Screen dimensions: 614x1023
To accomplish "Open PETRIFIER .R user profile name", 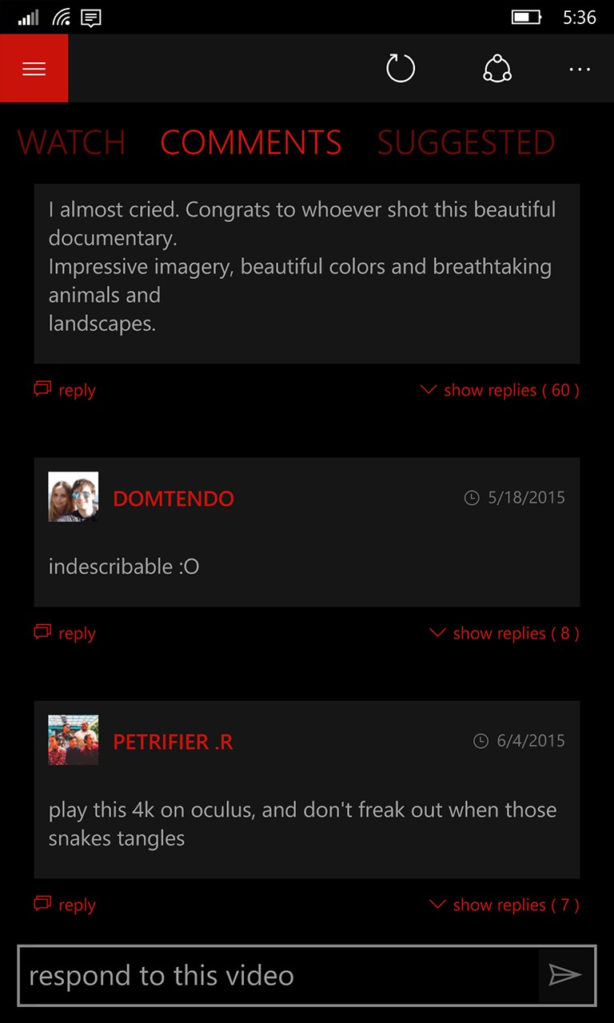I will click(x=173, y=742).
